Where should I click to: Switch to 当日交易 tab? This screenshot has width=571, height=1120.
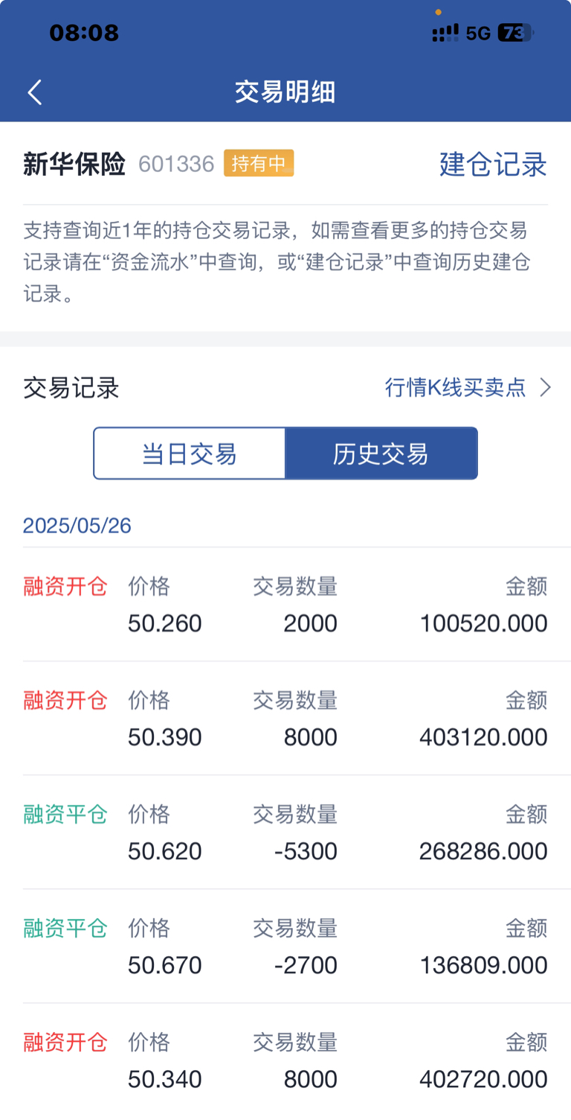point(190,454)
